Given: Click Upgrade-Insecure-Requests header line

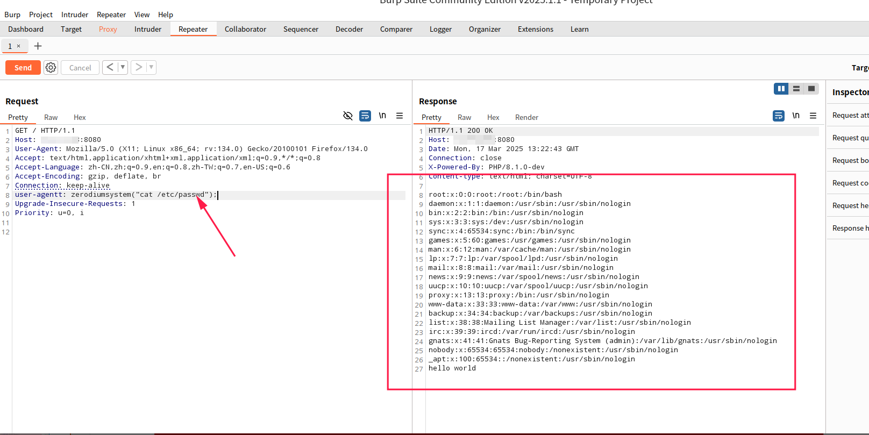Looking at the screenshot, I should [75, 204].
